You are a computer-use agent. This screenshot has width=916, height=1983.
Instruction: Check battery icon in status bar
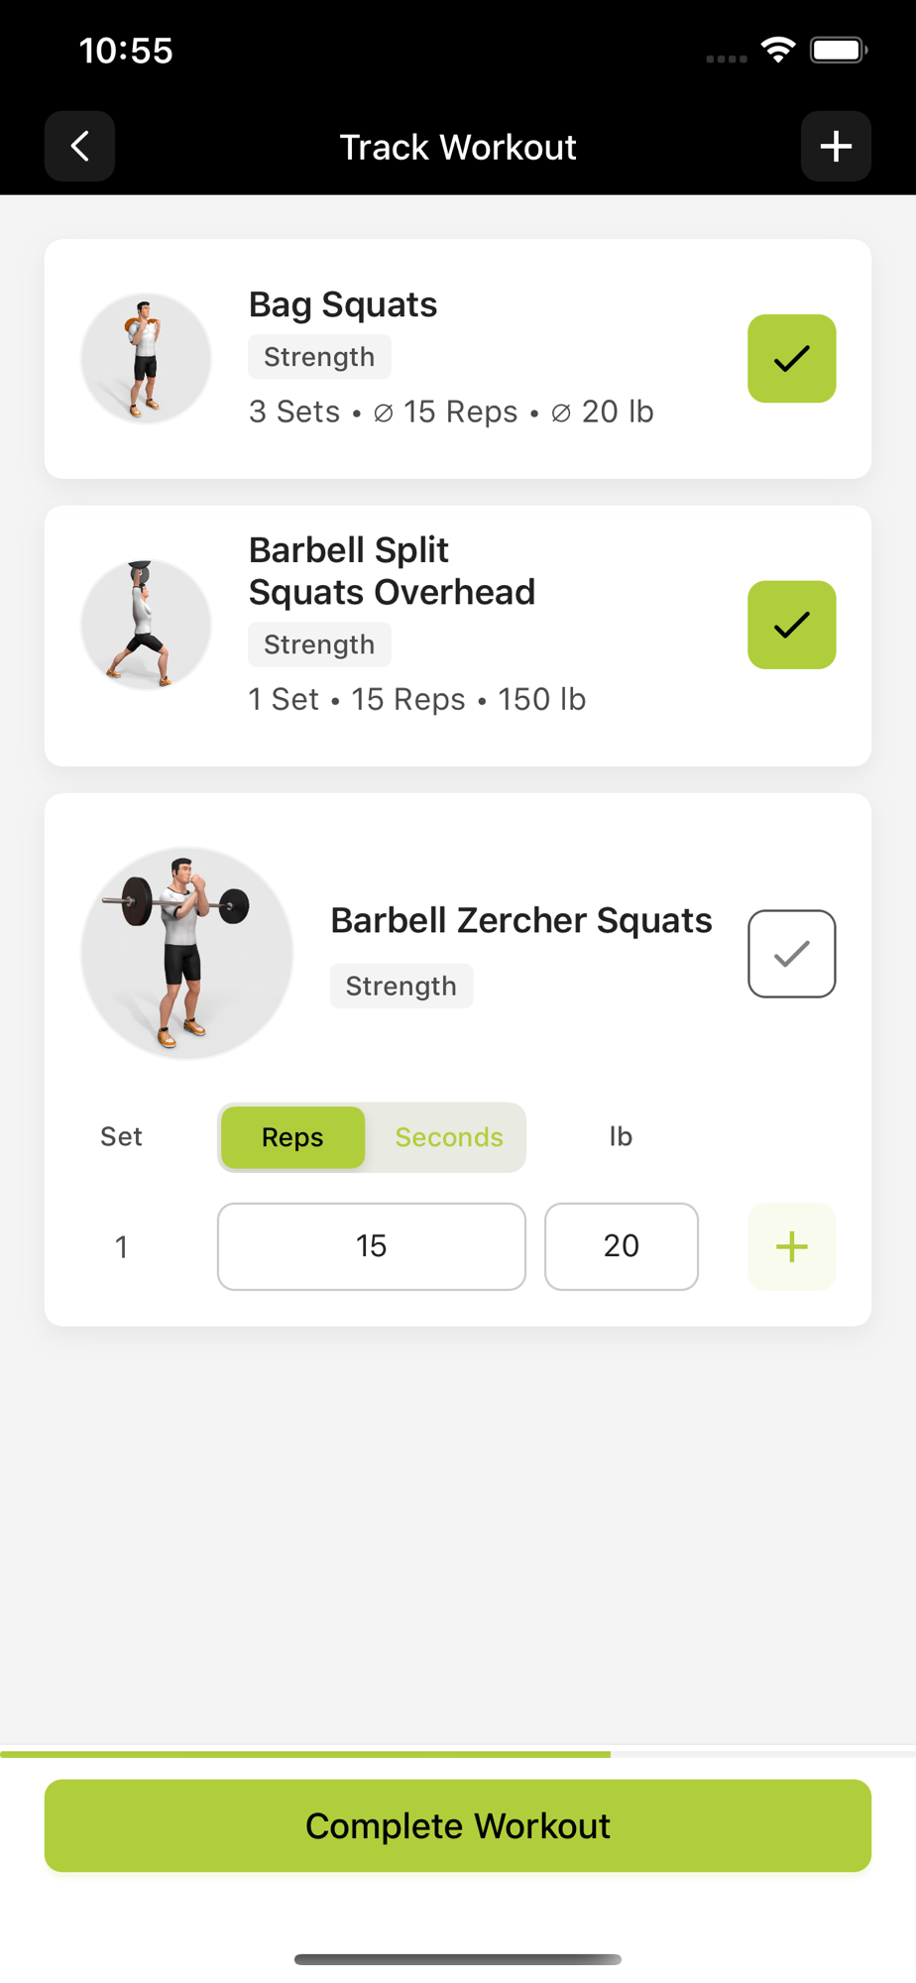[839, 50]
